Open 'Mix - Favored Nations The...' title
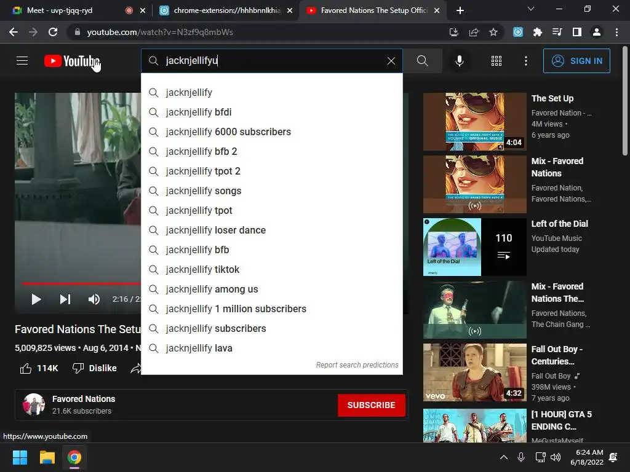The image size is (630, 472). click(x=557, y=292)
